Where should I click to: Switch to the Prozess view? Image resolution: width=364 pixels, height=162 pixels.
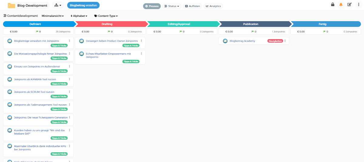(152, 6)
